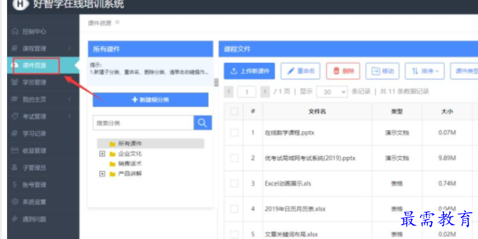The height and width of the screenshot is (239, 478).
Task: Click the 收益管理 card icon
Action: [15, 151]
